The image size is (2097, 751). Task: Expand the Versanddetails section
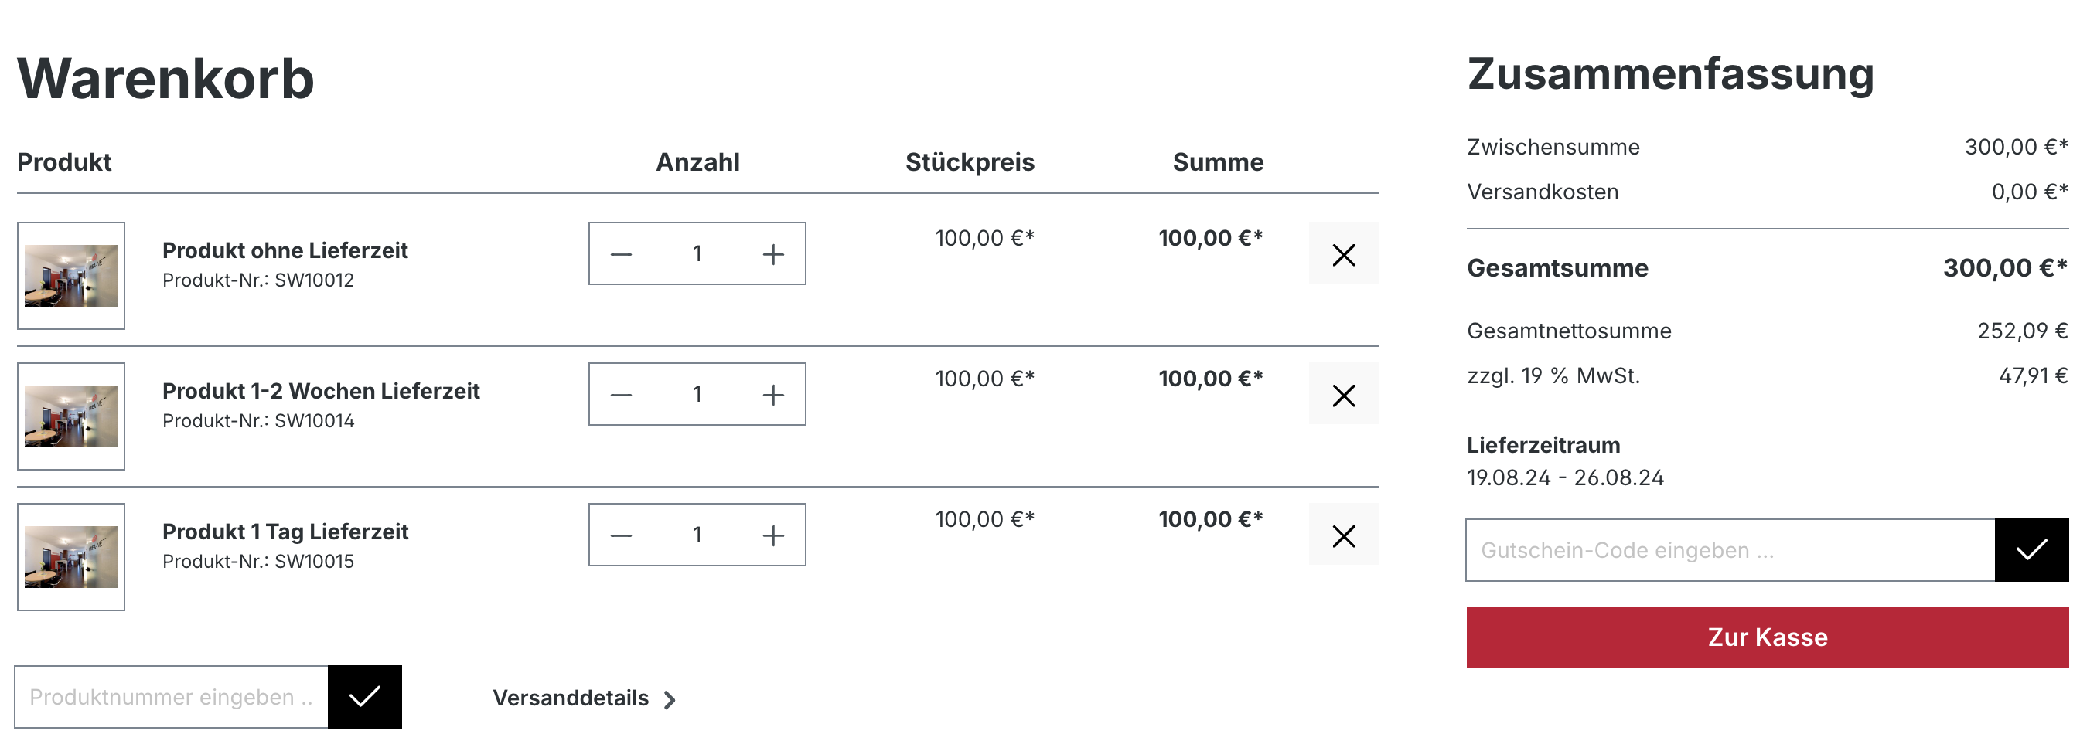pos(584,698)
